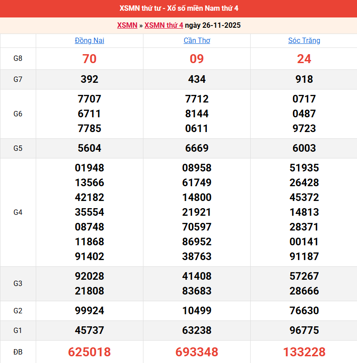Open the Sóc Trăng province link
Screen dimensions: 357x363
[x=304, y=41]
